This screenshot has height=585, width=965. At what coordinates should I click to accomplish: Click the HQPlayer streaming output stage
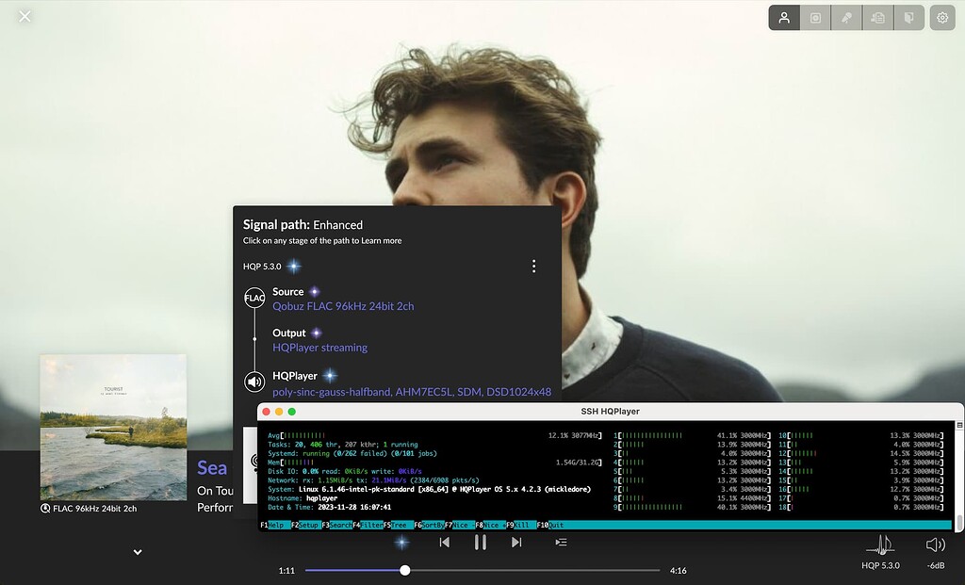(319, 348)
